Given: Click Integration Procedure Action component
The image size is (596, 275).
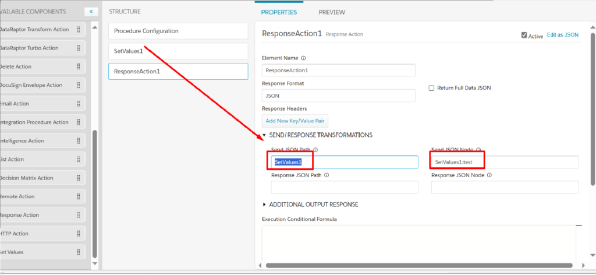Looking at the screenshot, I should (42, 122).
